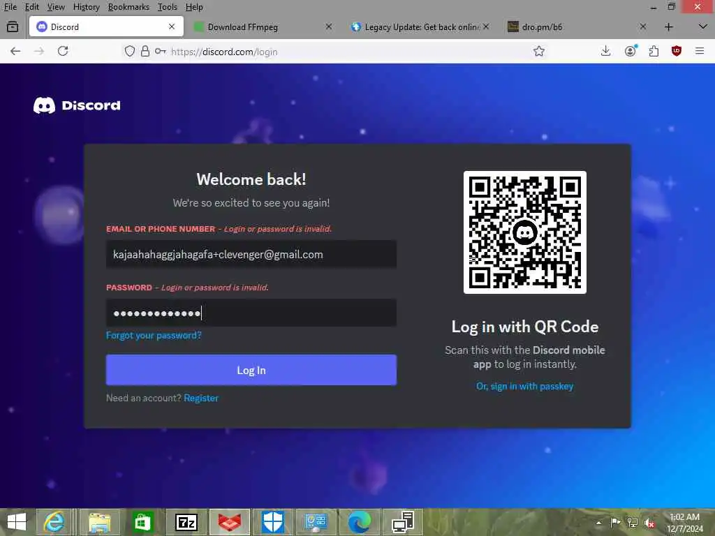Click the uBlock Origin toolbar icon

(677, 51)
